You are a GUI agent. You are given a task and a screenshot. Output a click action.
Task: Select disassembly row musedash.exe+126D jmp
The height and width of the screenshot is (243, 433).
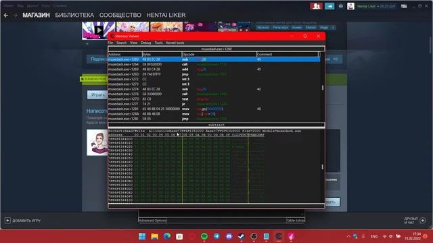pos(214,74)
